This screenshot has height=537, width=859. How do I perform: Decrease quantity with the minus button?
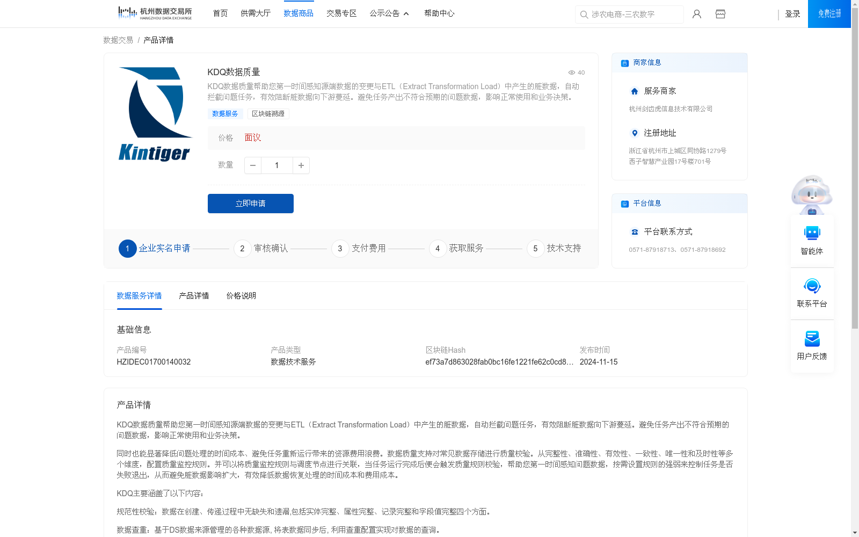pos(253,165)
